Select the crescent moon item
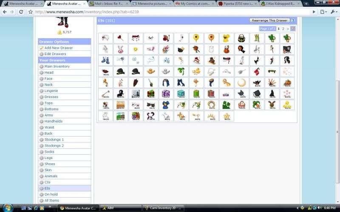This screenshot has width=340, height=212. pos(241,83)
